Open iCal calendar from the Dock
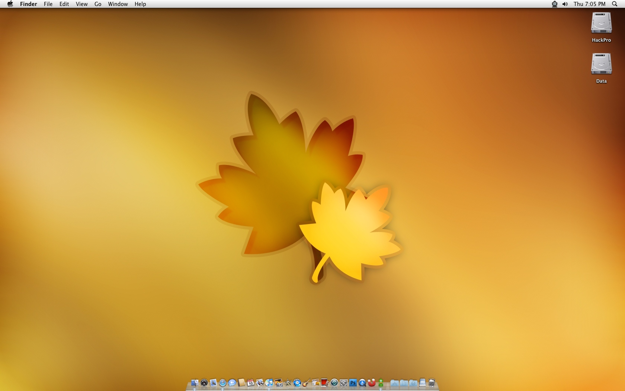The height and width of the screenshot is (391, 625). click(251, 383)
